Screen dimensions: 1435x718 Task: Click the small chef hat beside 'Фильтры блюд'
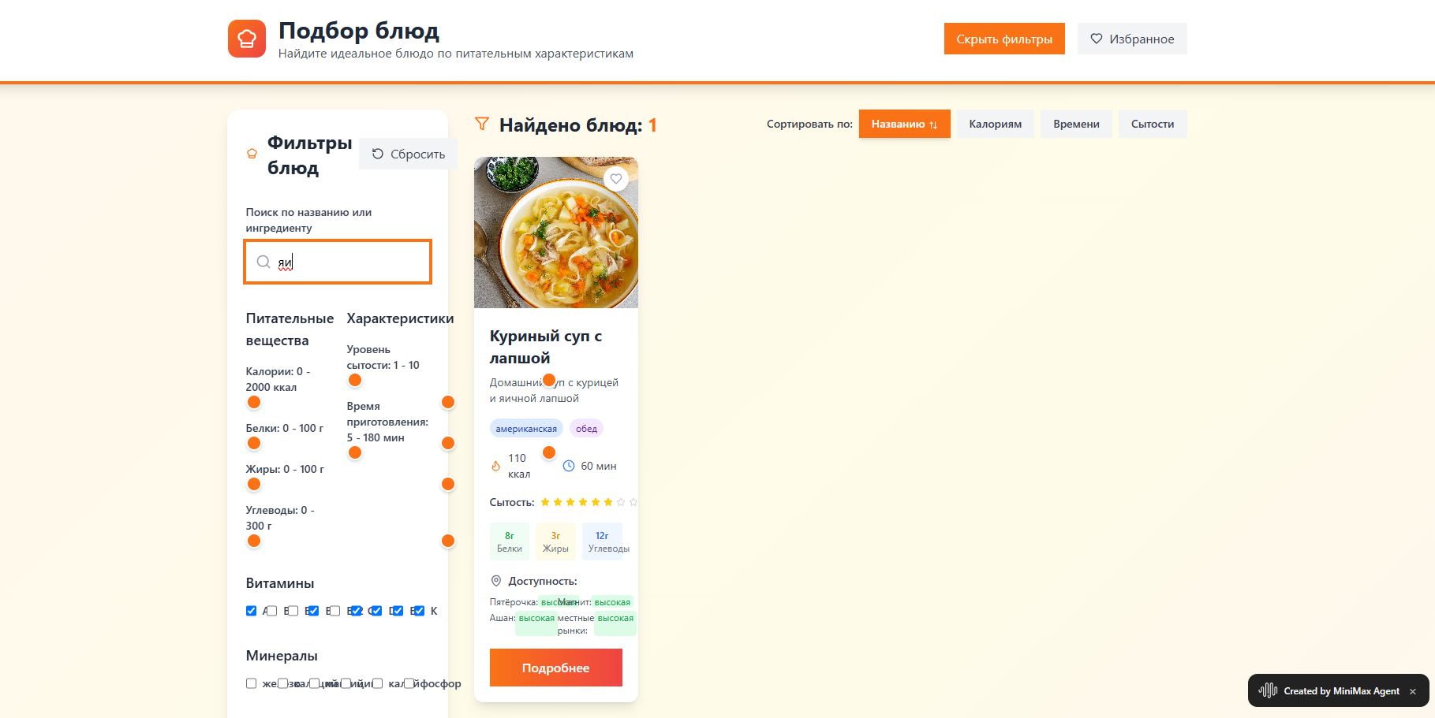(252, 154)
